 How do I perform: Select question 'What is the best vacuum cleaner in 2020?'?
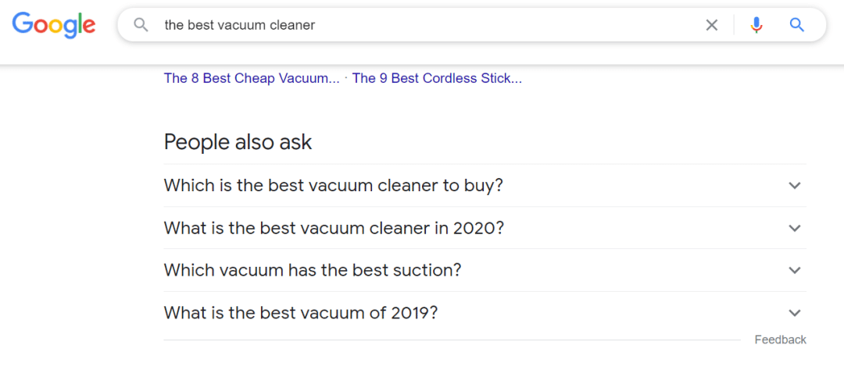point(334,228)
